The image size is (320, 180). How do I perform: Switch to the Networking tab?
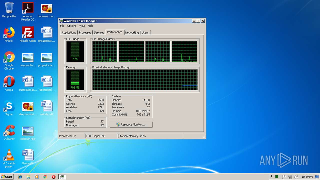click(132, 32)
